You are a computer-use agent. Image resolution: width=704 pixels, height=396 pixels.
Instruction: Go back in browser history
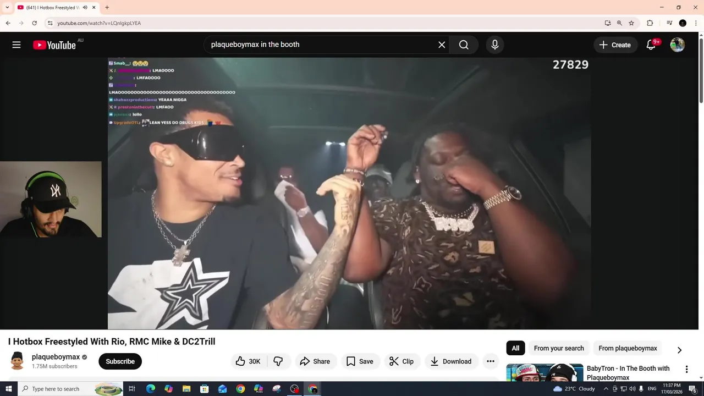(8, 23)
